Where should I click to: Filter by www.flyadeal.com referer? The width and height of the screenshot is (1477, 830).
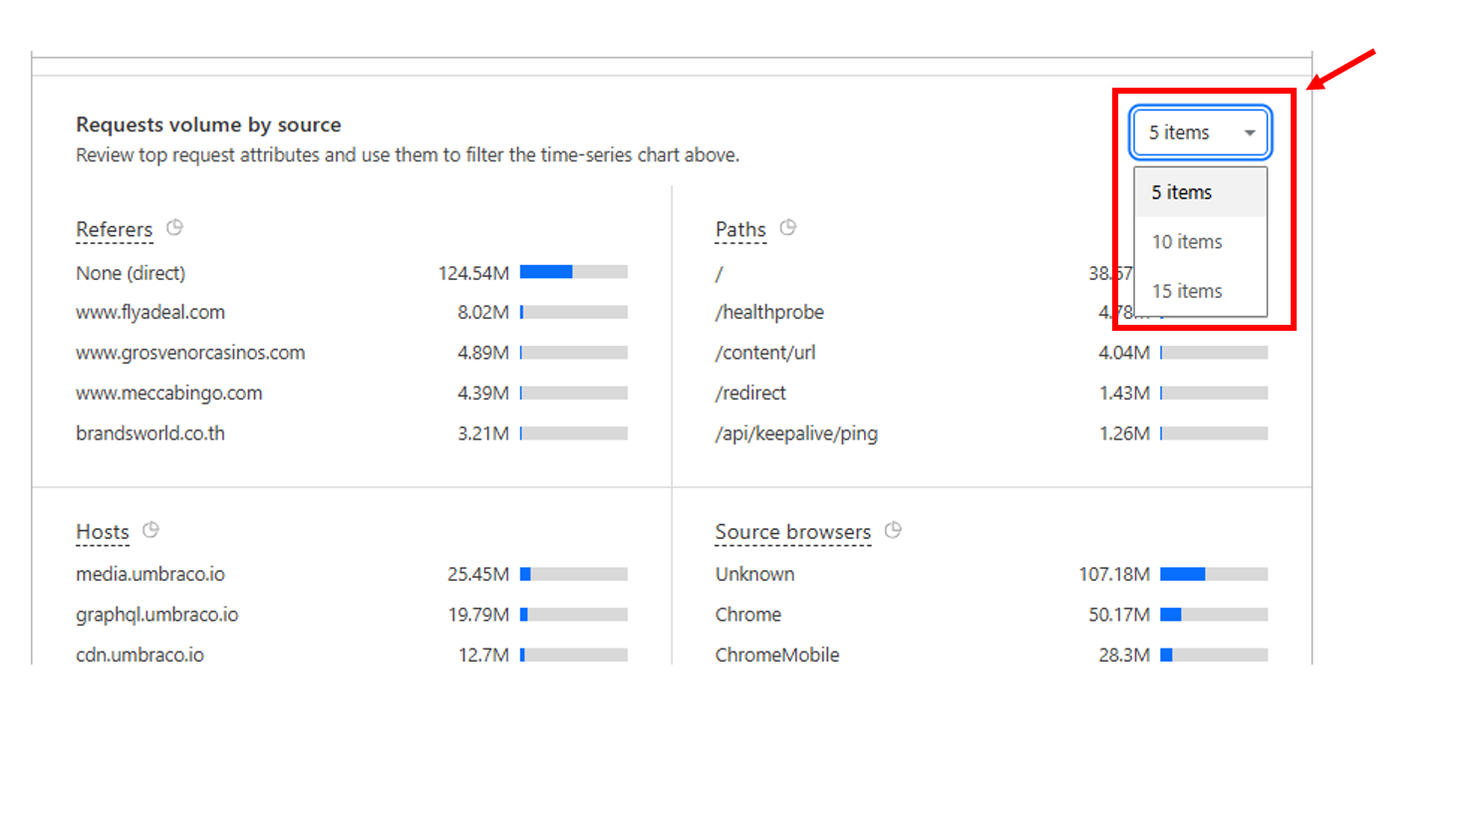[150, 313]
